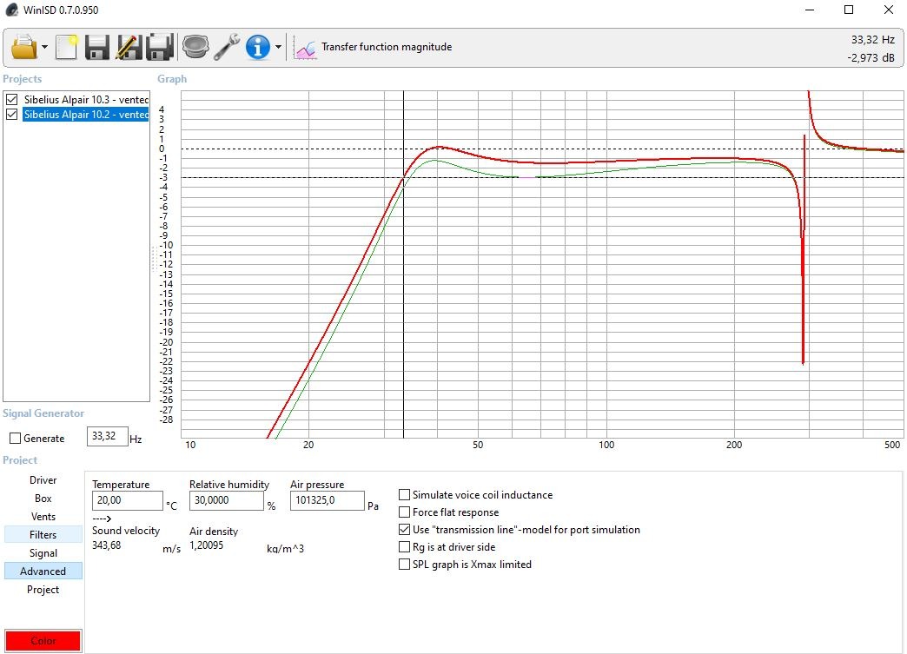
Task: Expand the info icon dropdown arrow
Action: 278,48
